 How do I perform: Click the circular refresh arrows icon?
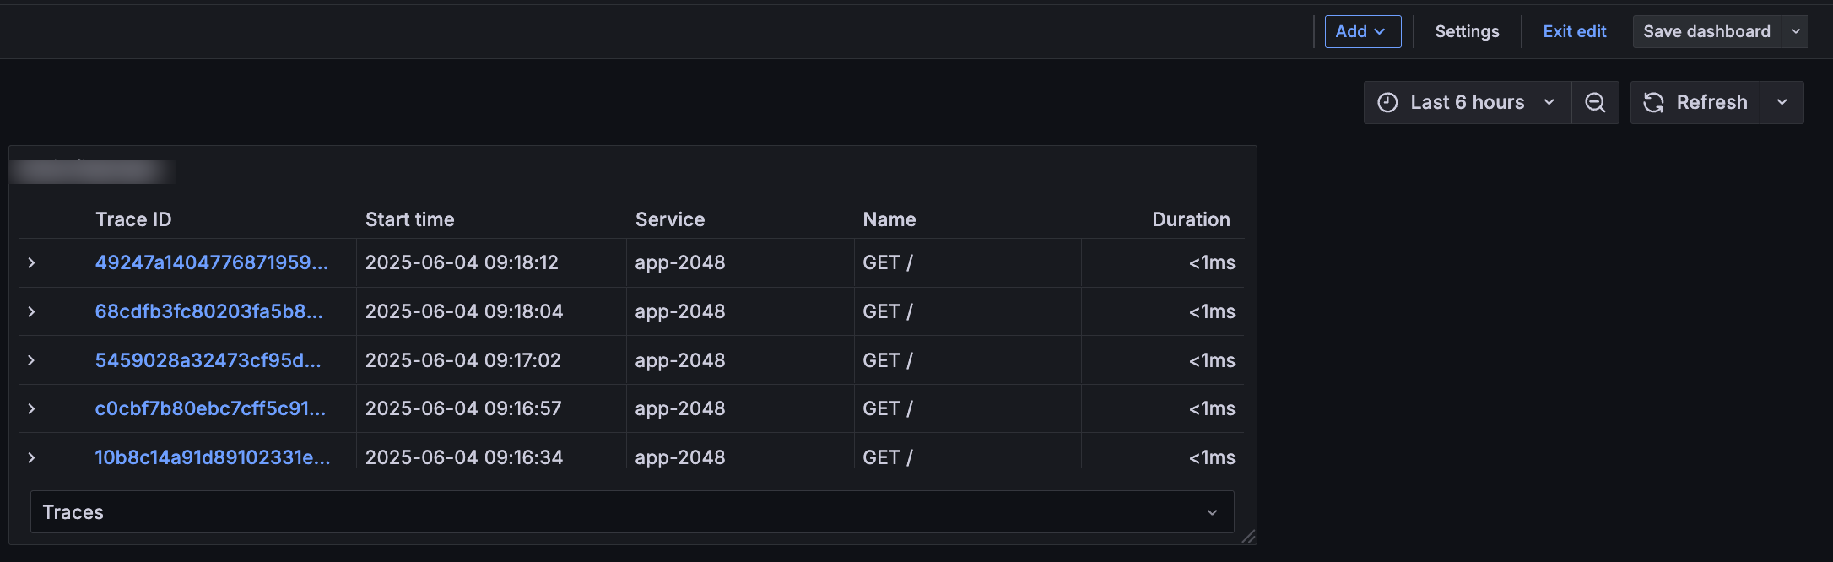1654,102
